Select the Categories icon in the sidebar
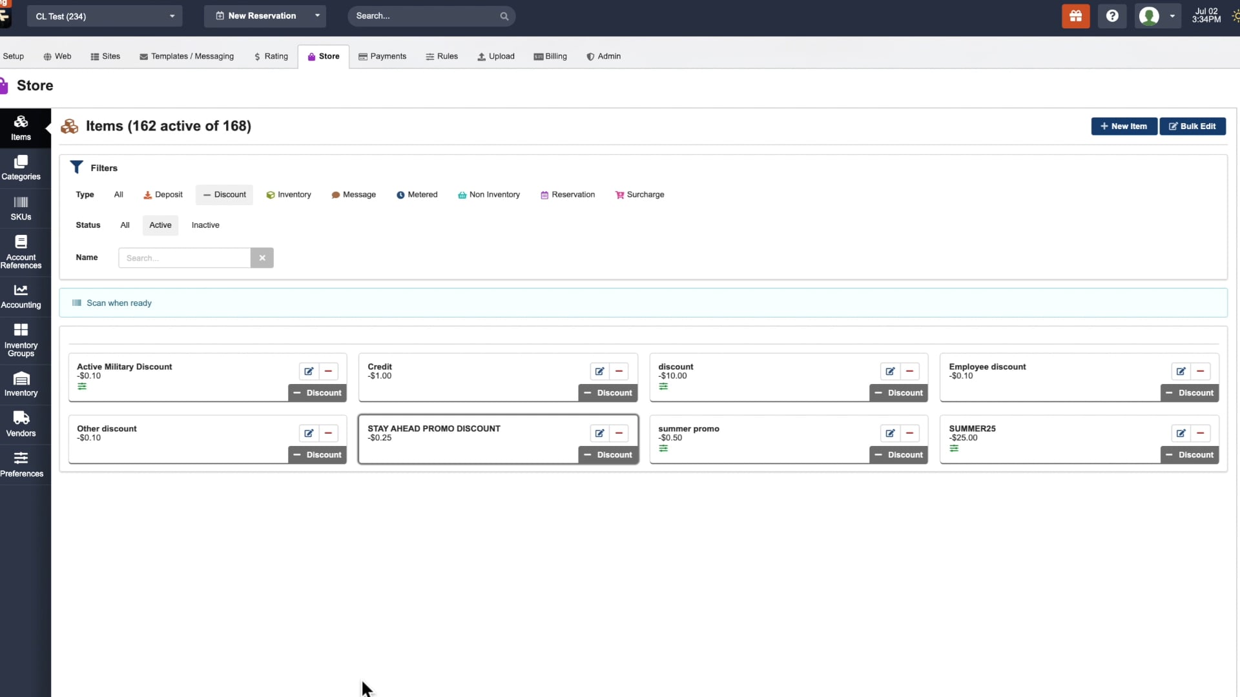The height and width of the screenshot is (697, 1240). (x=21, y=167)
